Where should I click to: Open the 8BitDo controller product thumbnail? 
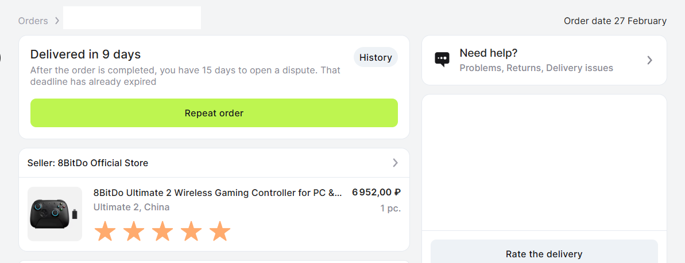pyautogui.click(x=55, y=214)
